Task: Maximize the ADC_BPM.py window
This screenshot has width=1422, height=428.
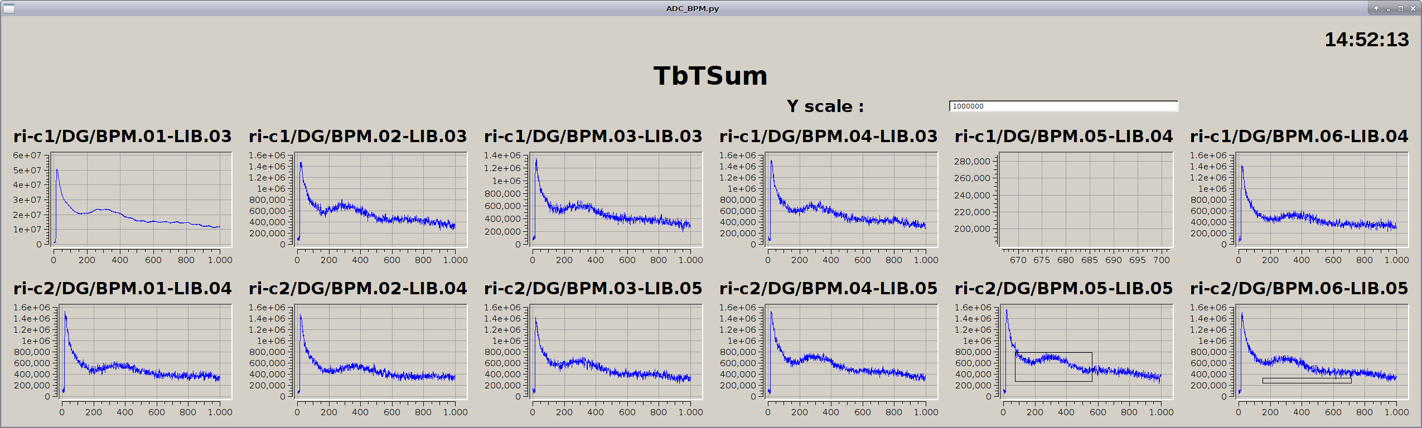Action: (1400, 8)
